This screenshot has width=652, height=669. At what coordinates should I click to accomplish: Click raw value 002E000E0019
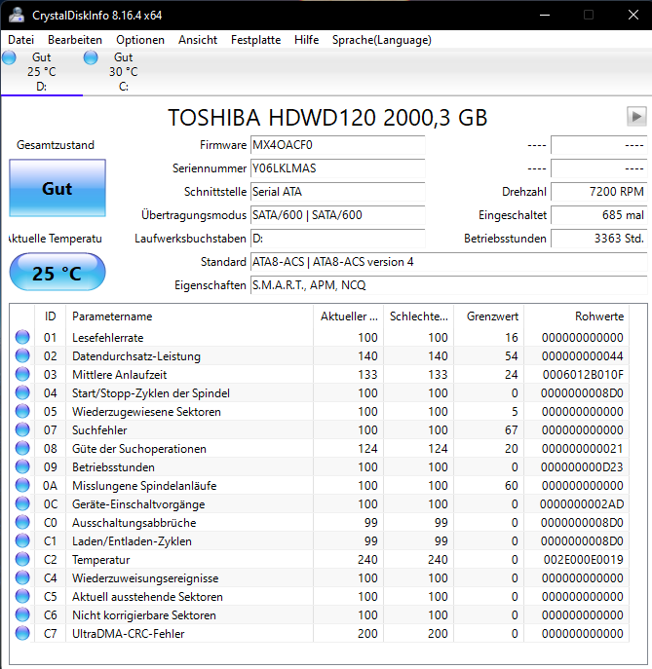pos(583,560)
